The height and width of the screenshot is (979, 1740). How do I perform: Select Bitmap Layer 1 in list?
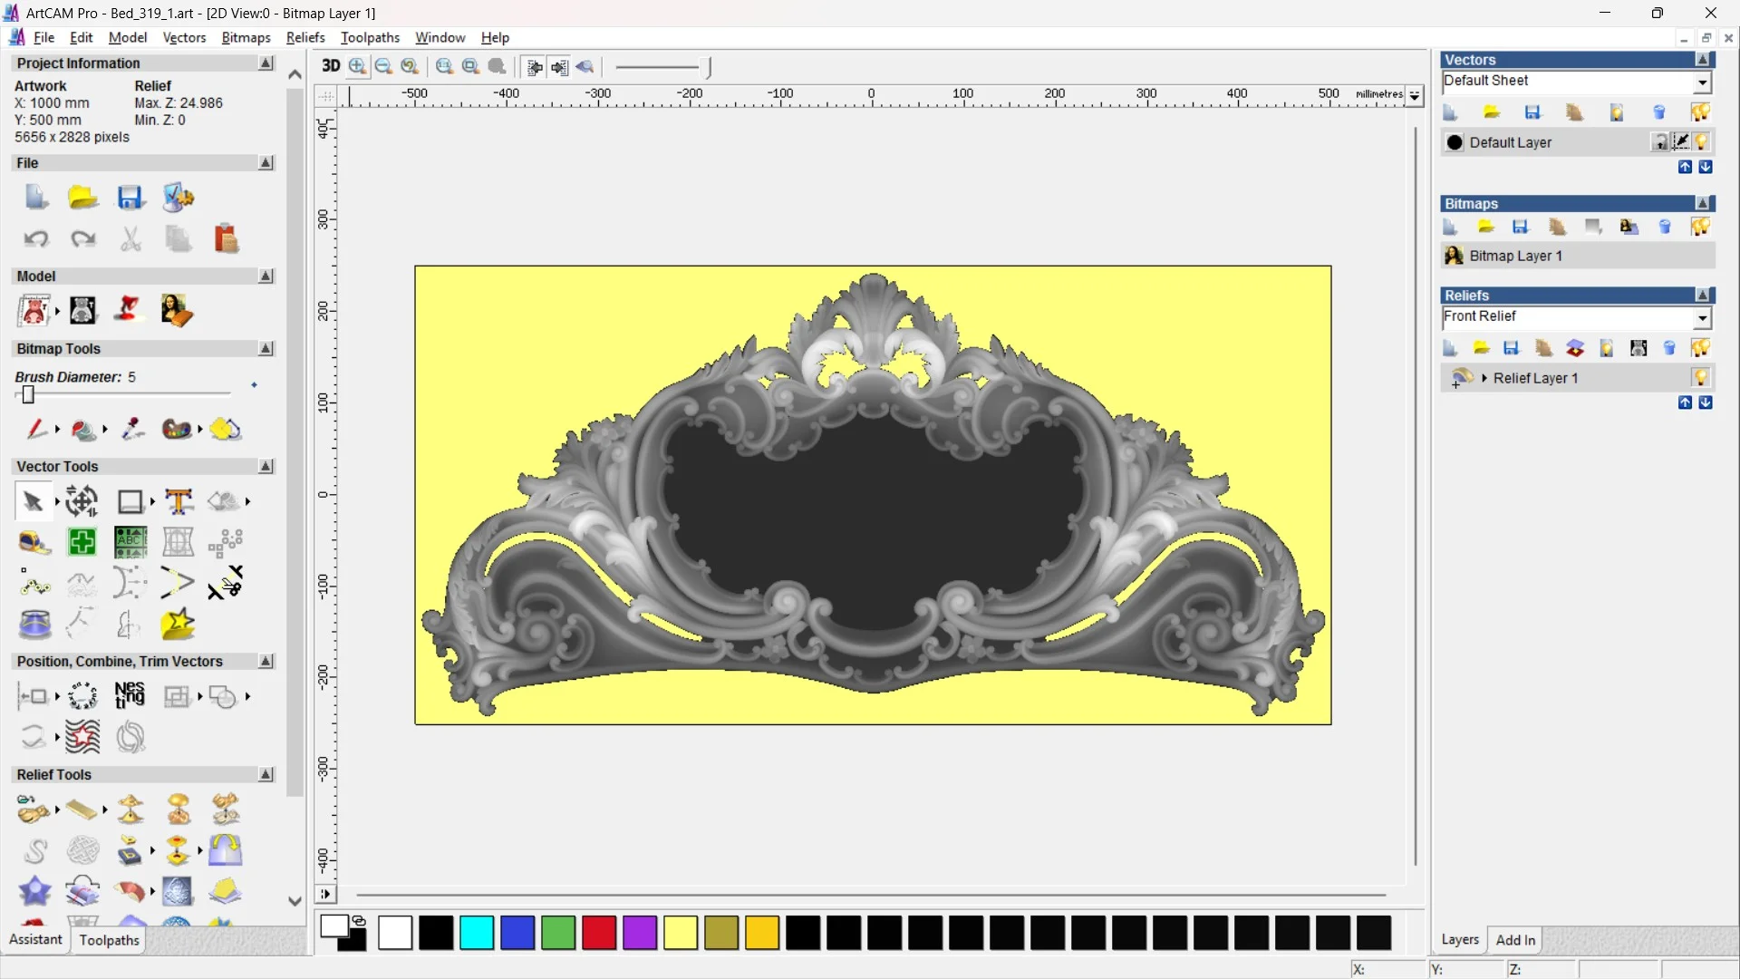[1515, 257]
